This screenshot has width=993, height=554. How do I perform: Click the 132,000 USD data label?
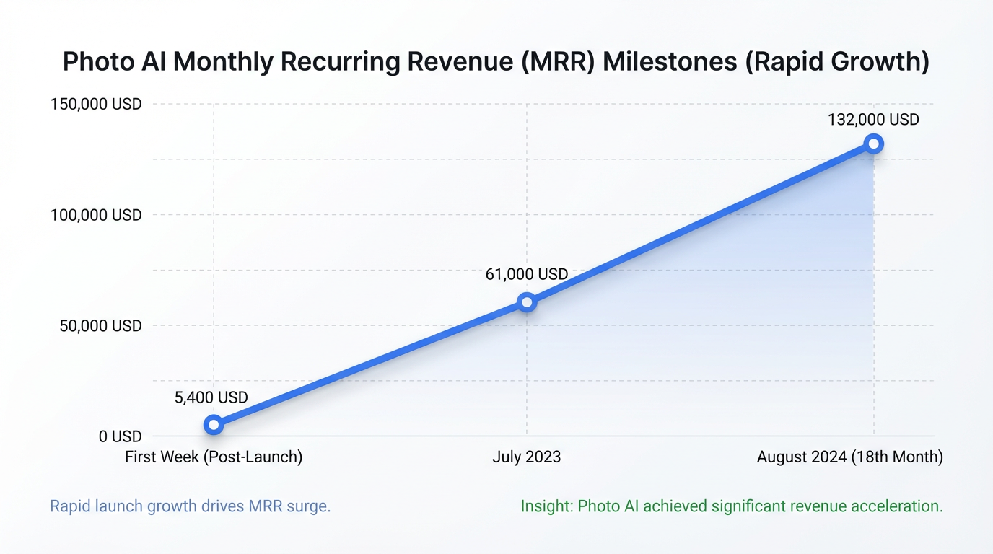[873, 120]
